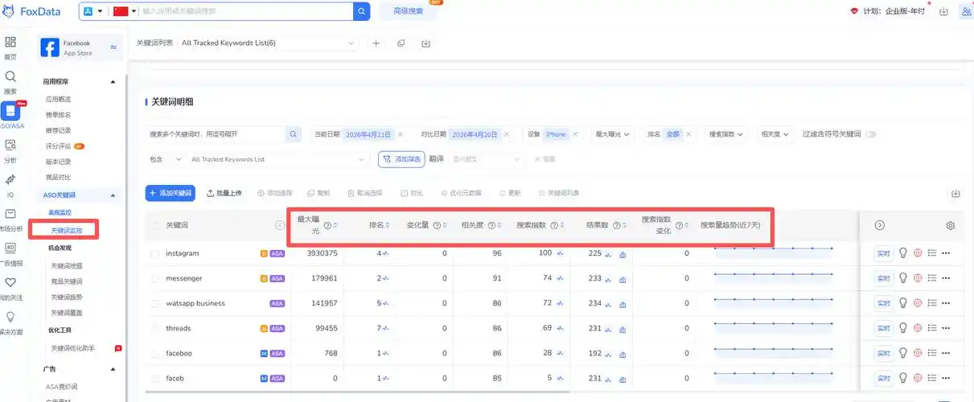Check the box for the faceboo row
974x402 pixels.
155,353
